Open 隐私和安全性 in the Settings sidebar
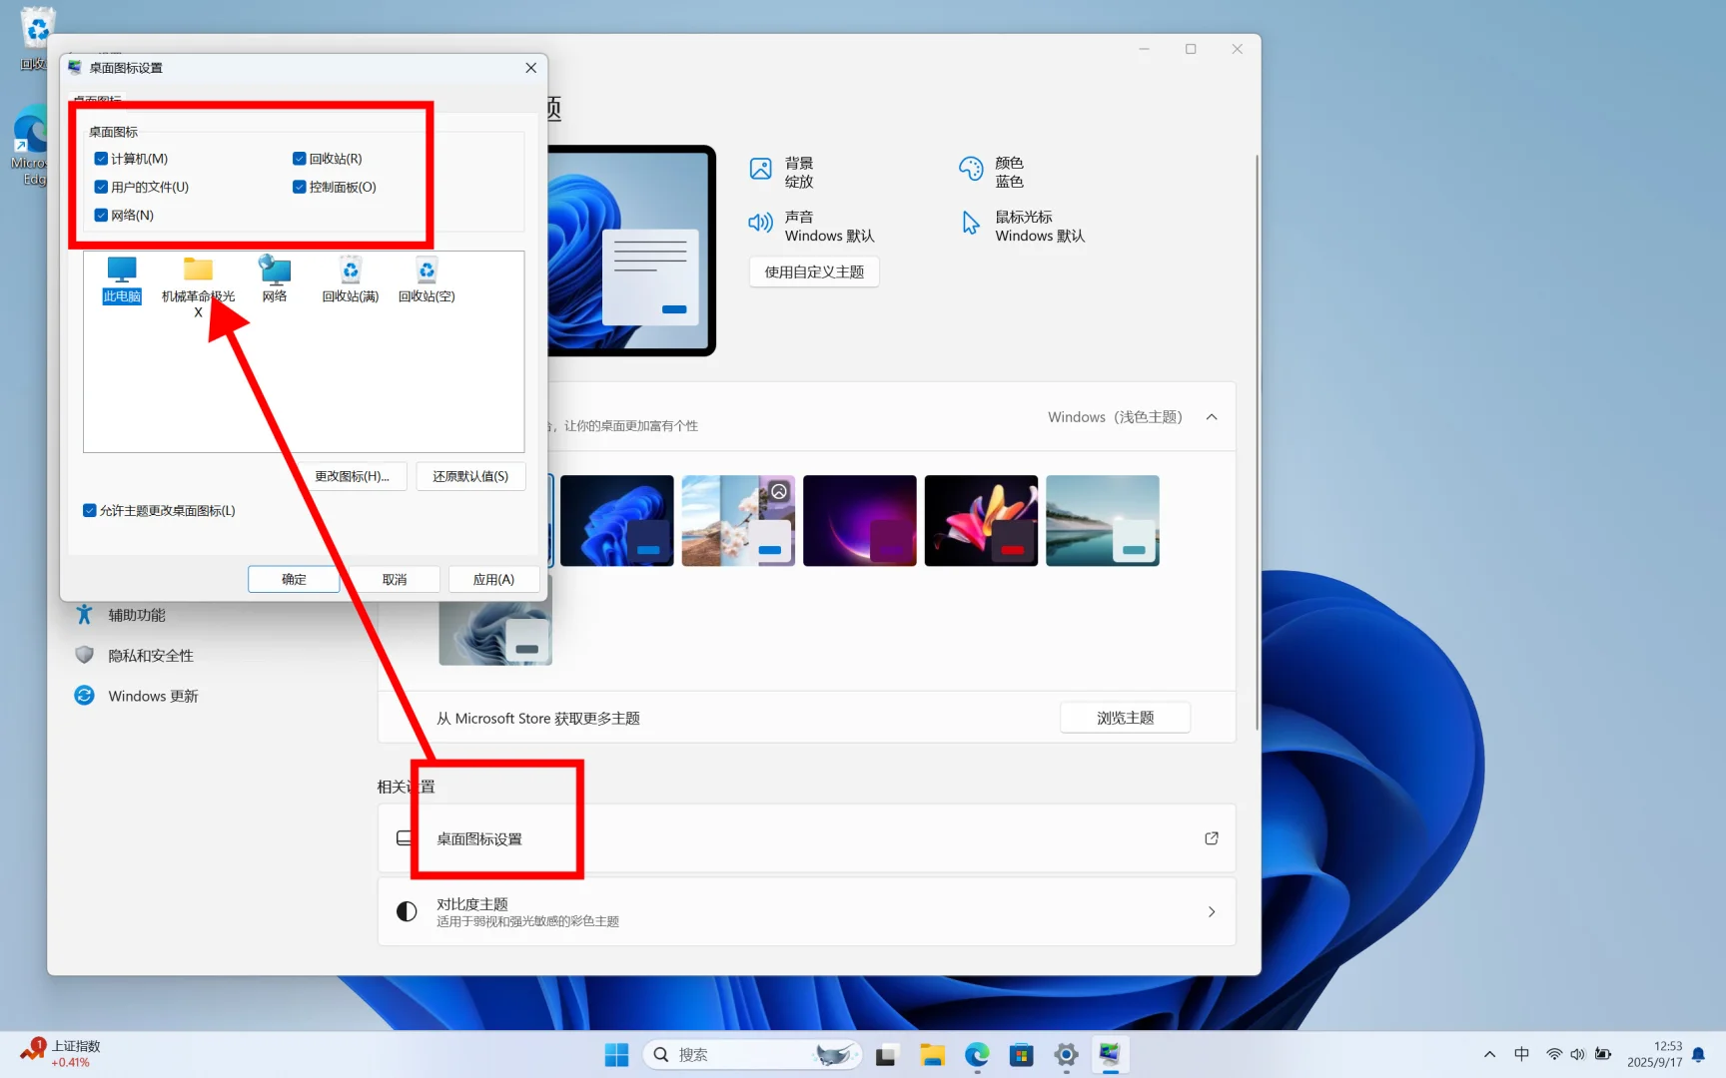Image resolution: width=1726 pixels, height=1078 pixels. click(151, 656)
